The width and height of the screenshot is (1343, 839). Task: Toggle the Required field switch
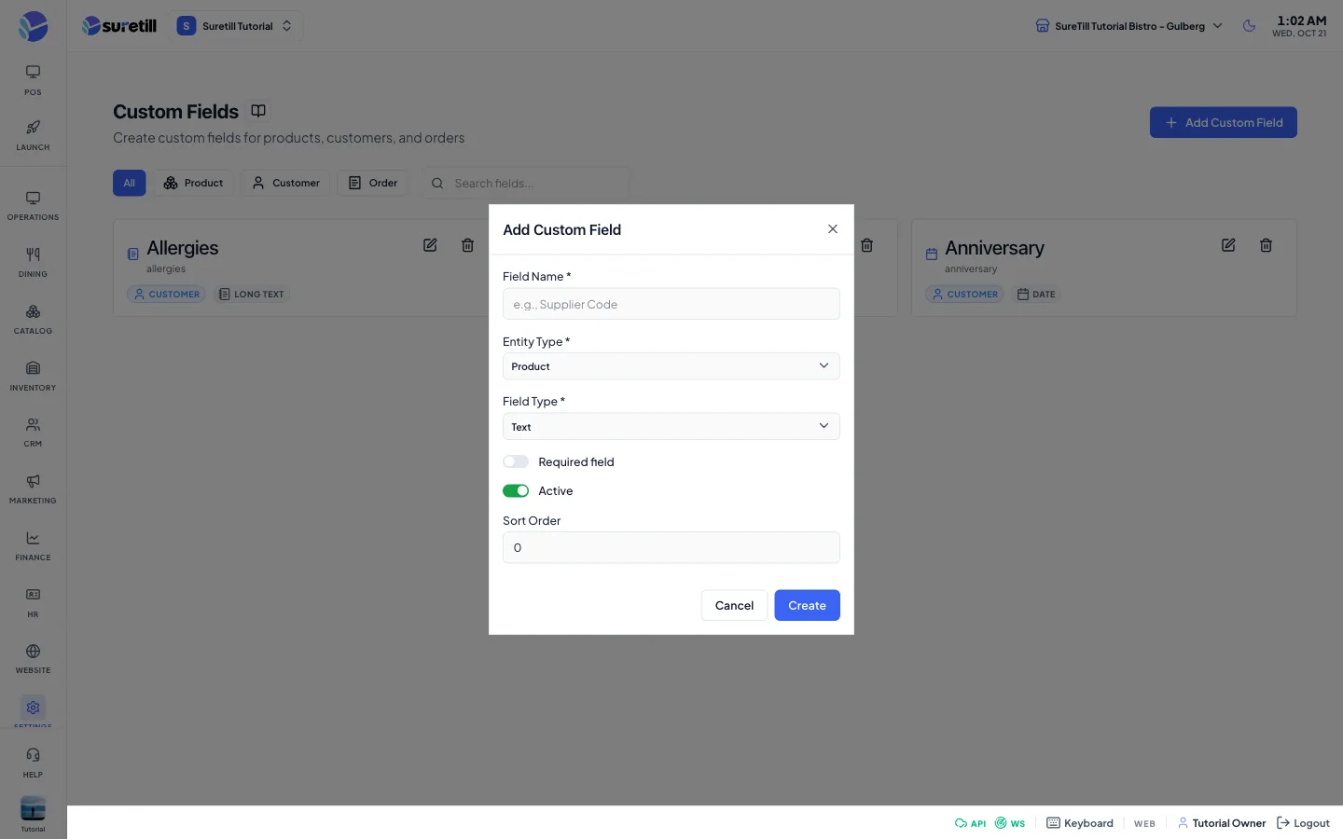click(x=516, y=461)
